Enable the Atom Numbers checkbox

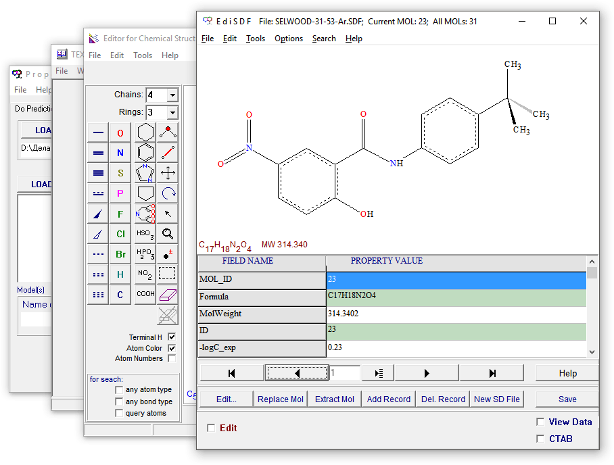point(172,359)
